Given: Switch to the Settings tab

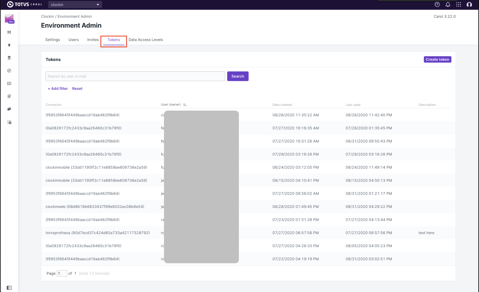Looking at the screenshot, I should click(52, 40).
